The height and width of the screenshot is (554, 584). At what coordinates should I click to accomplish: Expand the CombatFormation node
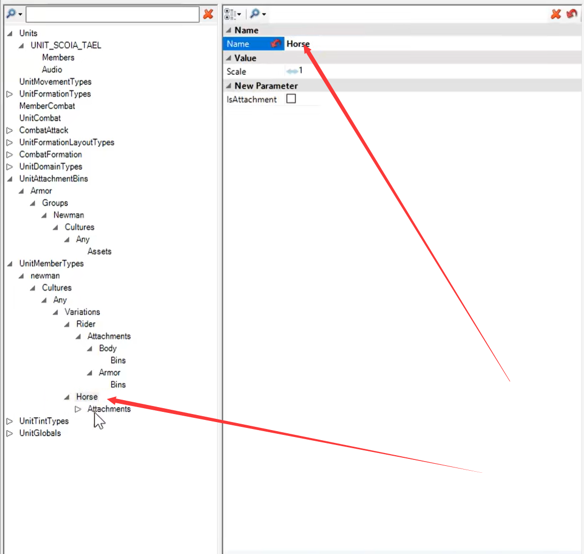tap(10, 154)
